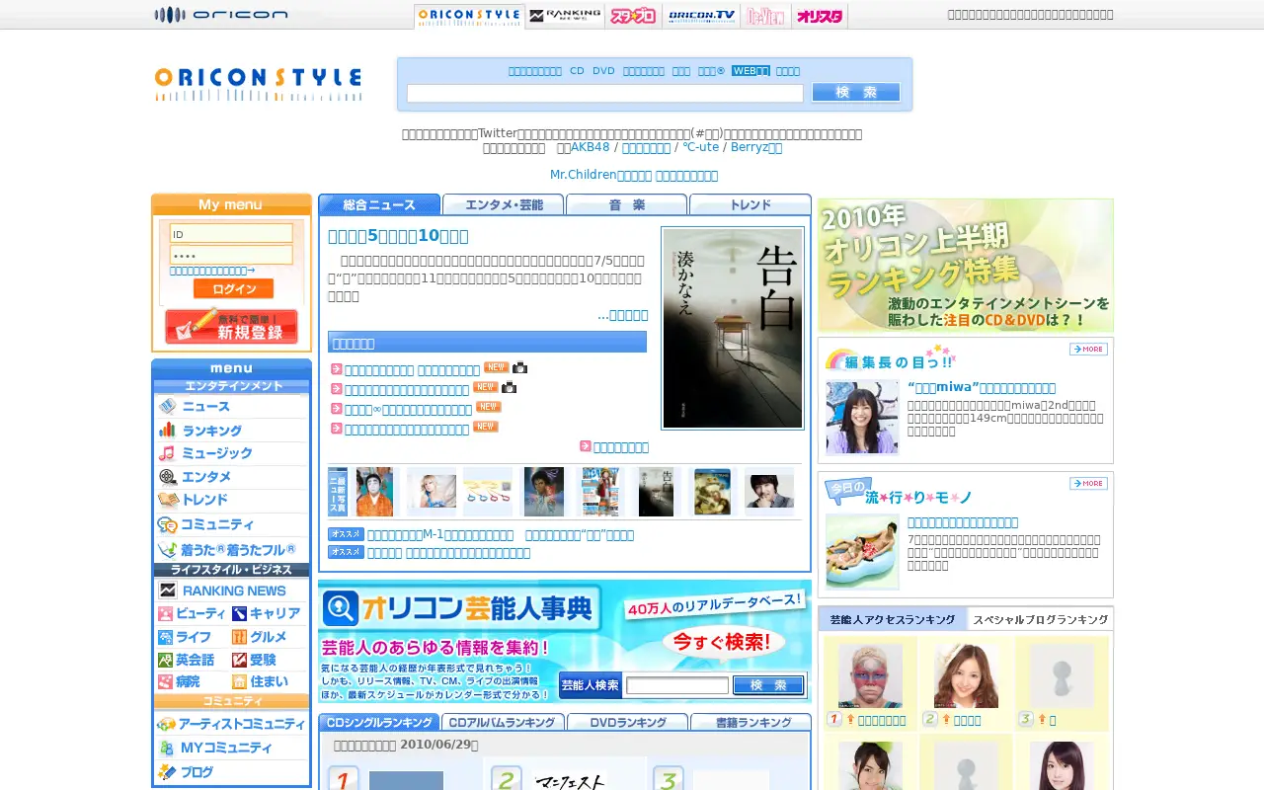Click the 病院 pink icon
Viewport: 1264px width, 790px height.
165,681
